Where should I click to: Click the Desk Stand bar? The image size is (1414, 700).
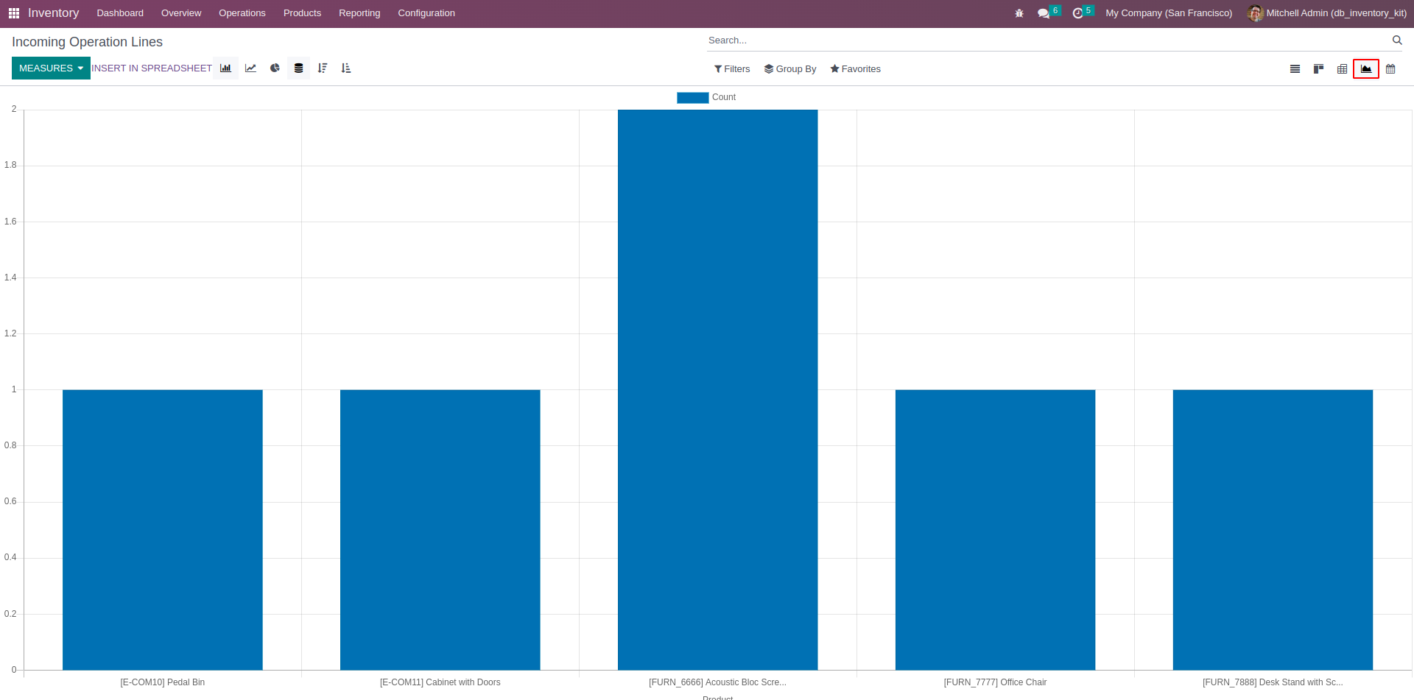(1273, 530)
